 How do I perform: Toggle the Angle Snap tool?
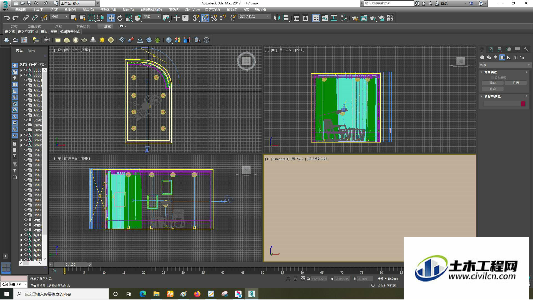pyautogui.click(x=205, y=18)
